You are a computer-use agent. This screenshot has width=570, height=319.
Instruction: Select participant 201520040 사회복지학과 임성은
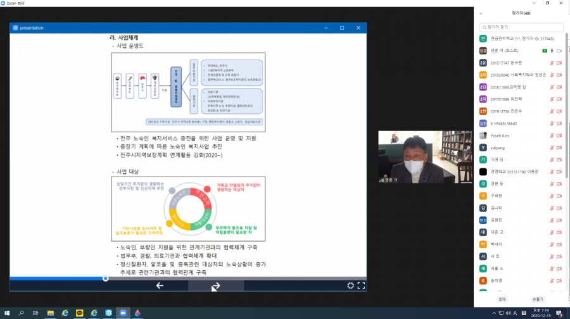521,75
